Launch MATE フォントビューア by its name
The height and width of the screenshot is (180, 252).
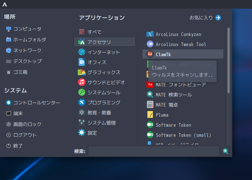(x=181, y=85)
